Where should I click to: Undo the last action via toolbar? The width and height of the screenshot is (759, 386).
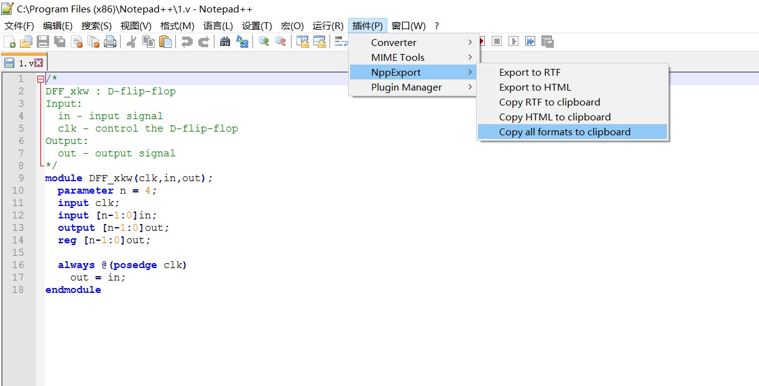(186, 42)
